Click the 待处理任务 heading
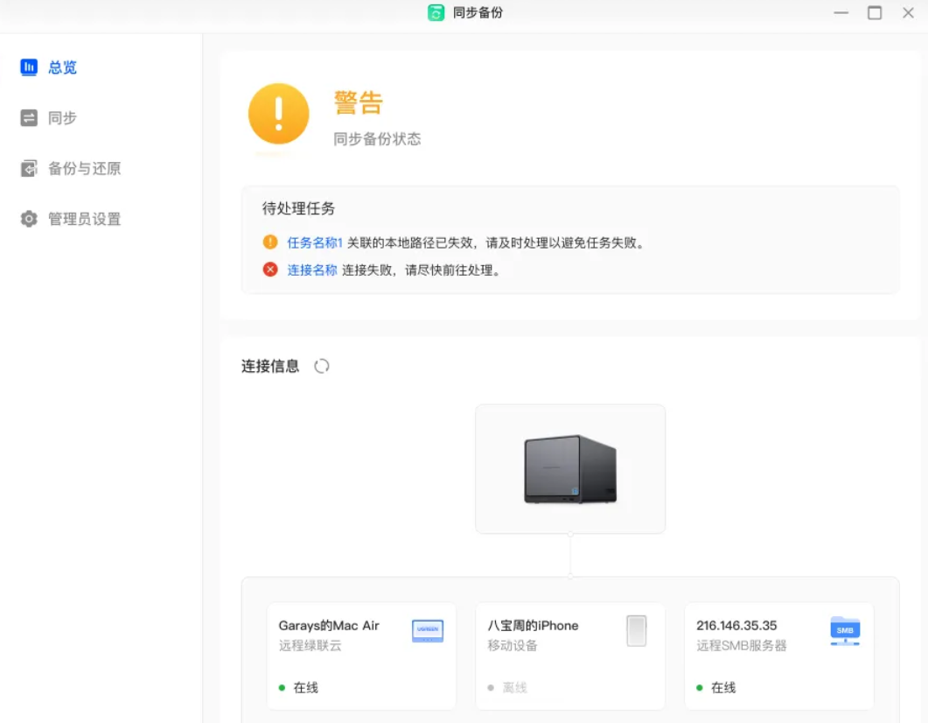928x723 pixels. (x=298, y=208)
